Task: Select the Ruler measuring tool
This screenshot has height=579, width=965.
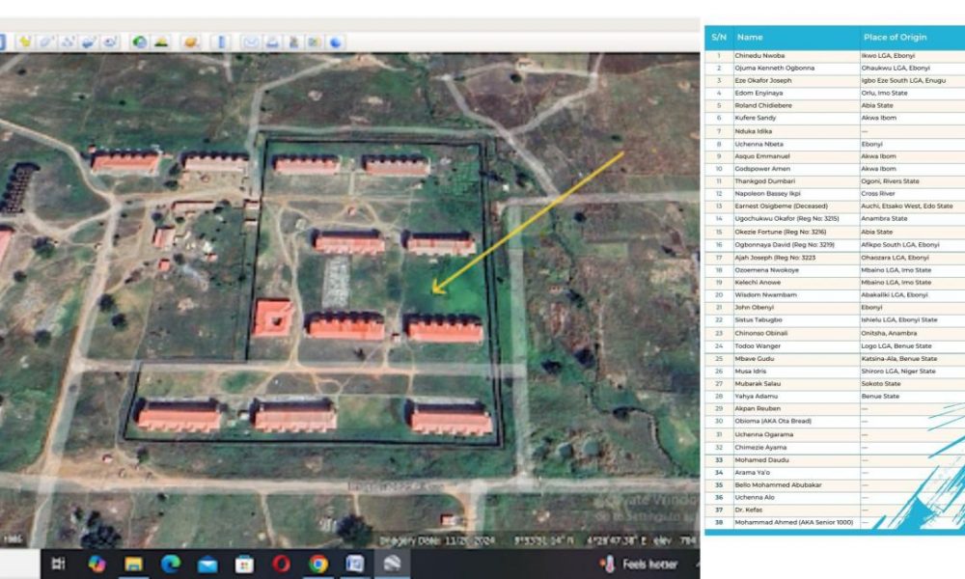Action: coord(221,42)
